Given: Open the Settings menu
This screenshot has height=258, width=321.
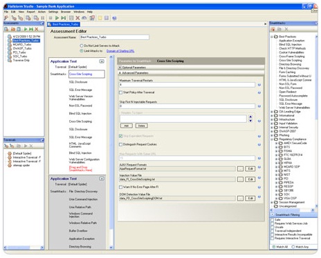Looking at the screenshot, I should (x=53, y=12).
